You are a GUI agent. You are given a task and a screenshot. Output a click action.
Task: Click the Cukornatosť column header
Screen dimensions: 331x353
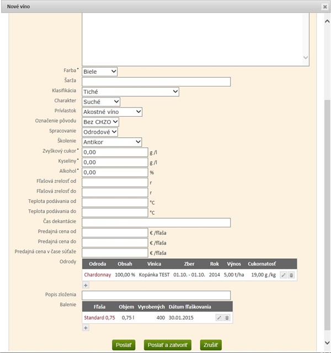click(262, 264)
